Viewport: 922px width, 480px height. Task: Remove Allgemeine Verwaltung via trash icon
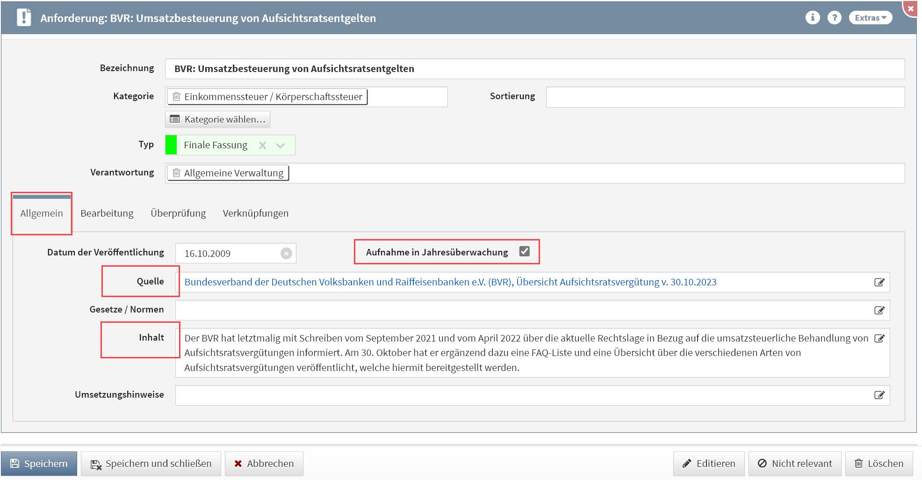coord(177,173)
